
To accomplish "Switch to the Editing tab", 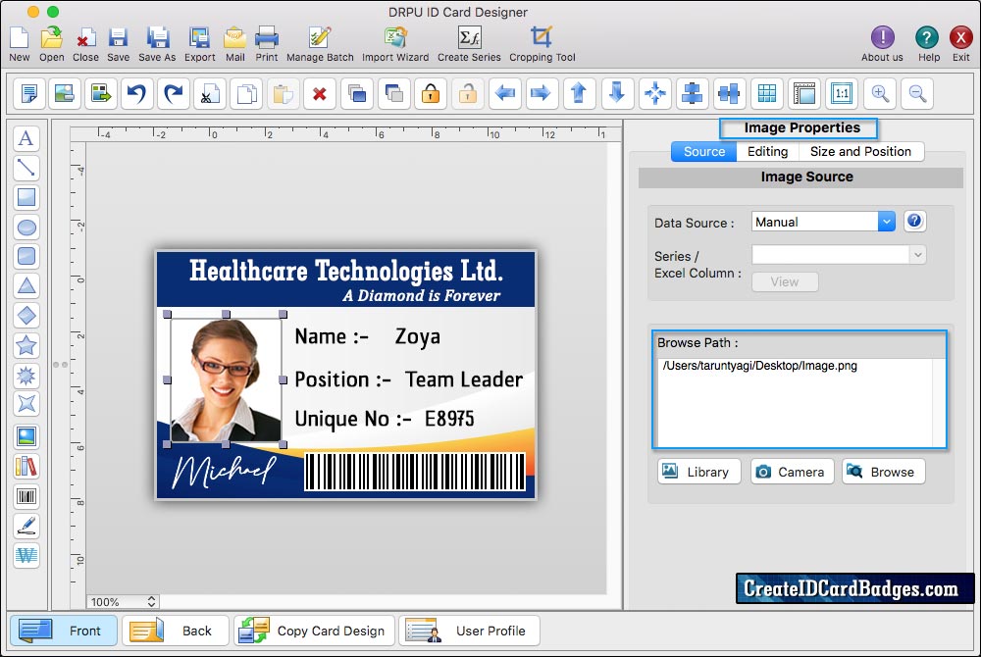I will (768, 151).
